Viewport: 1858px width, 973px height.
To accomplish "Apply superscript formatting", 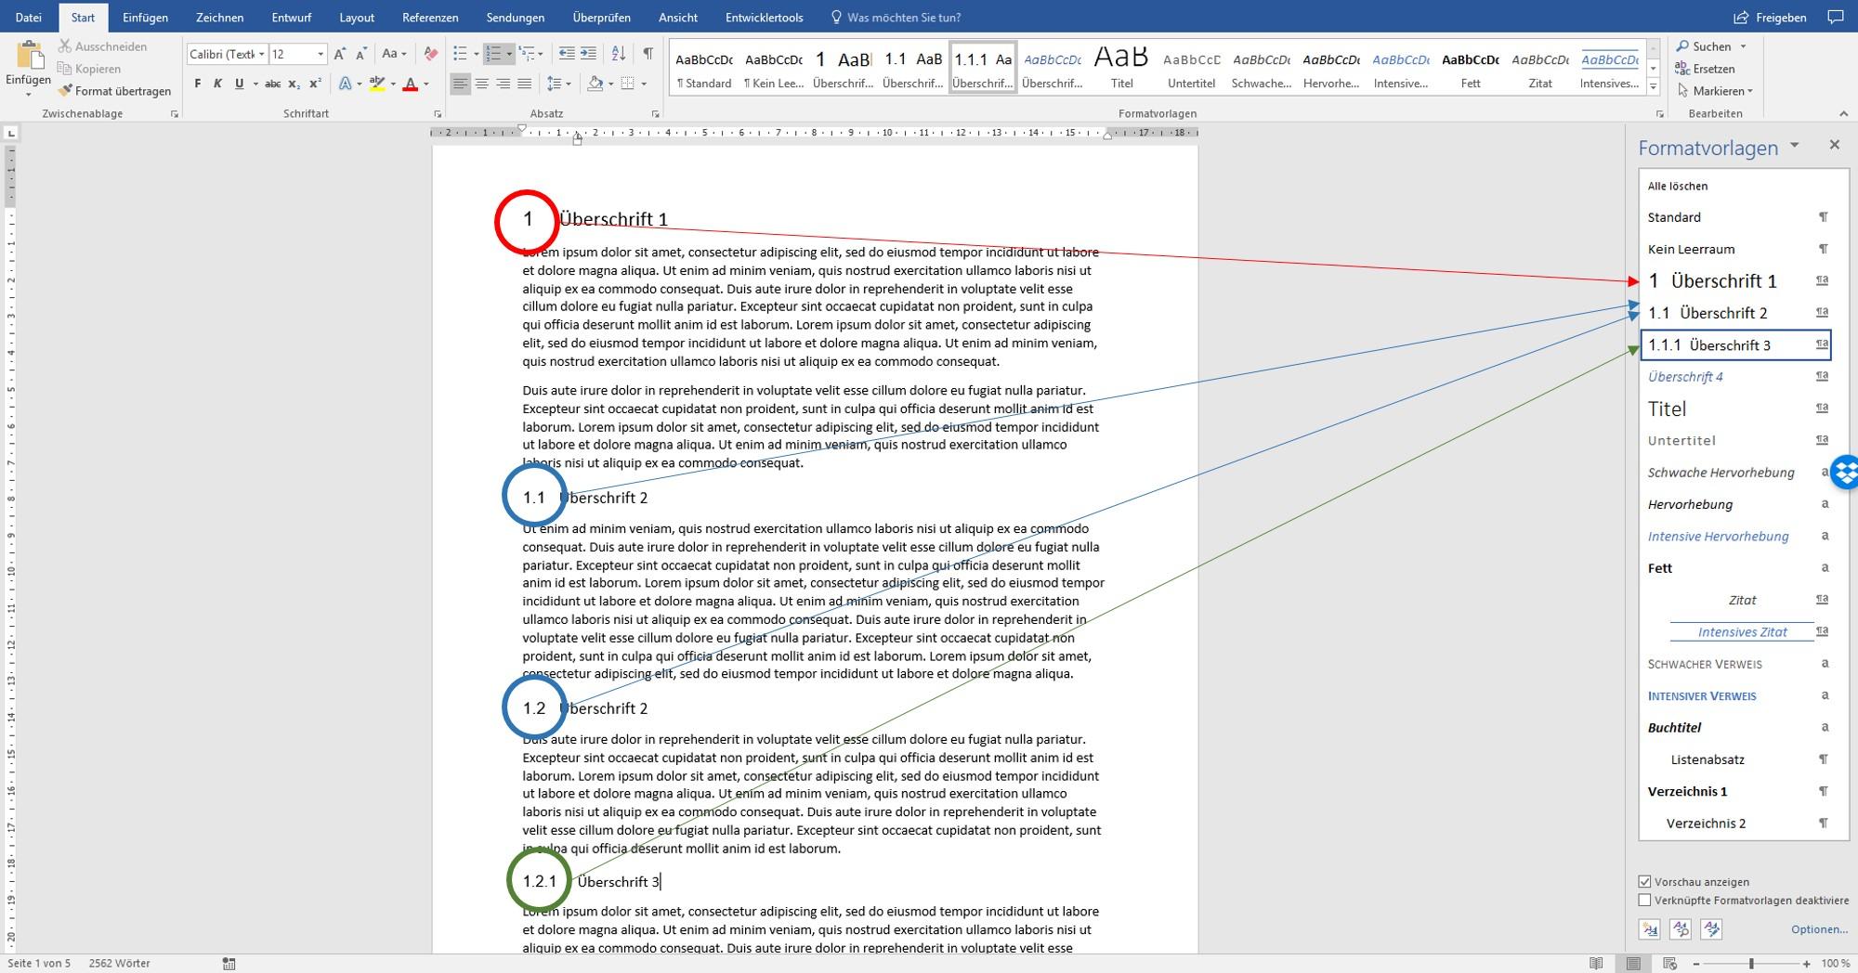I will (x=315, y=84).
